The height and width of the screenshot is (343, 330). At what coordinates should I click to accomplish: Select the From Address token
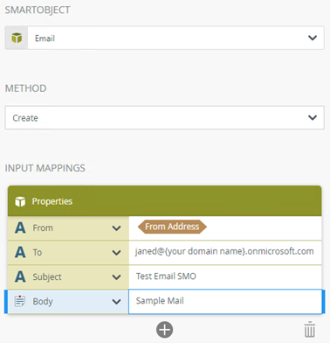[x=172, y=227]
